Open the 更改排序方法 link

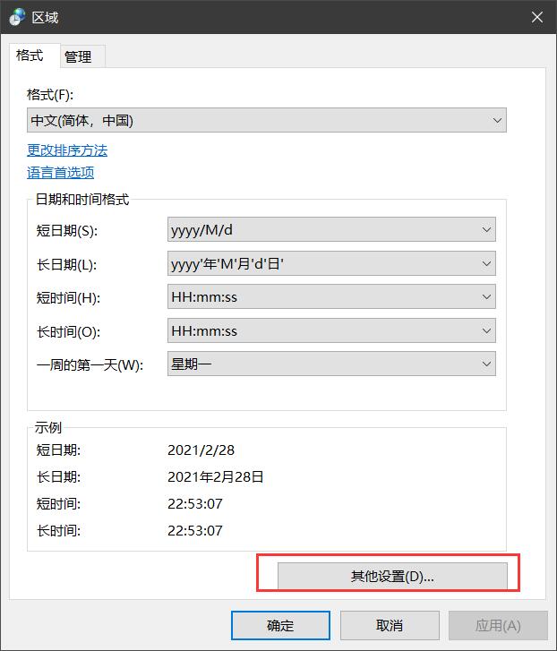(x=67, y=150)
